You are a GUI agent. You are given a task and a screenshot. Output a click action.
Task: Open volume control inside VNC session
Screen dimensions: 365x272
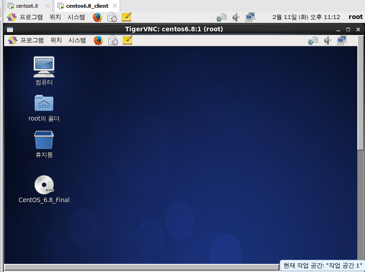[x=327, y=40]
